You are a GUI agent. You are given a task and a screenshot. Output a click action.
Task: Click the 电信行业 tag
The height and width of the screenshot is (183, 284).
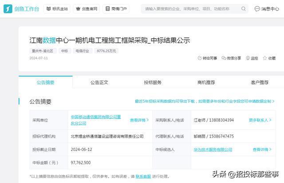click(x=83, y=51)
